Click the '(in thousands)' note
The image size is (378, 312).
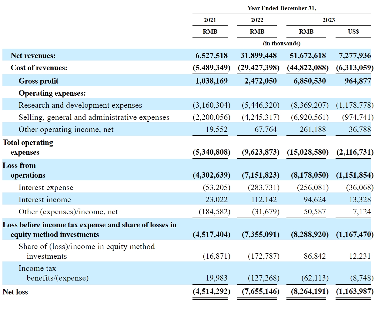[x=282, y=43]
